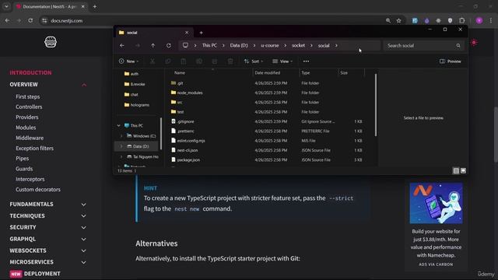Click the monitor icon in the address bar
This screenshot has height=280, width=498.
(185, 45)
